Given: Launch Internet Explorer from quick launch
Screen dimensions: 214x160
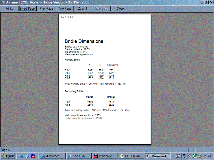Looking at the screenshot, I should coord(21,156).
